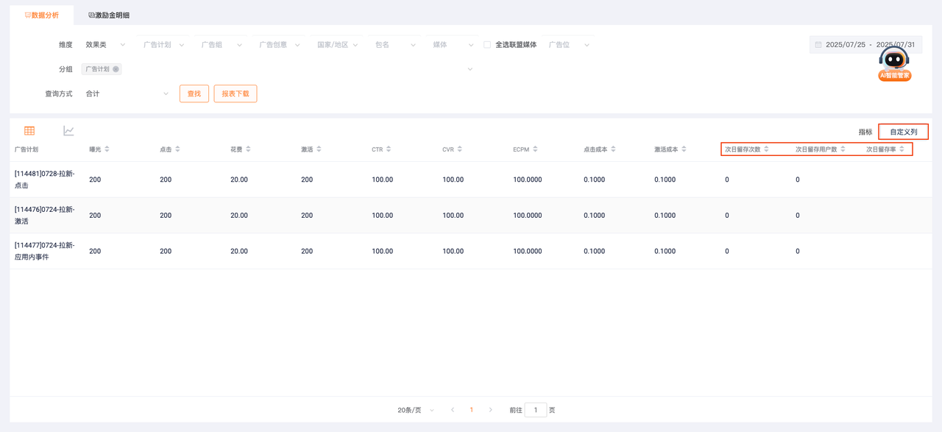The image size is (942, 432).
Task: Sort table by 花费 column
Action: [x=248, y=149]
